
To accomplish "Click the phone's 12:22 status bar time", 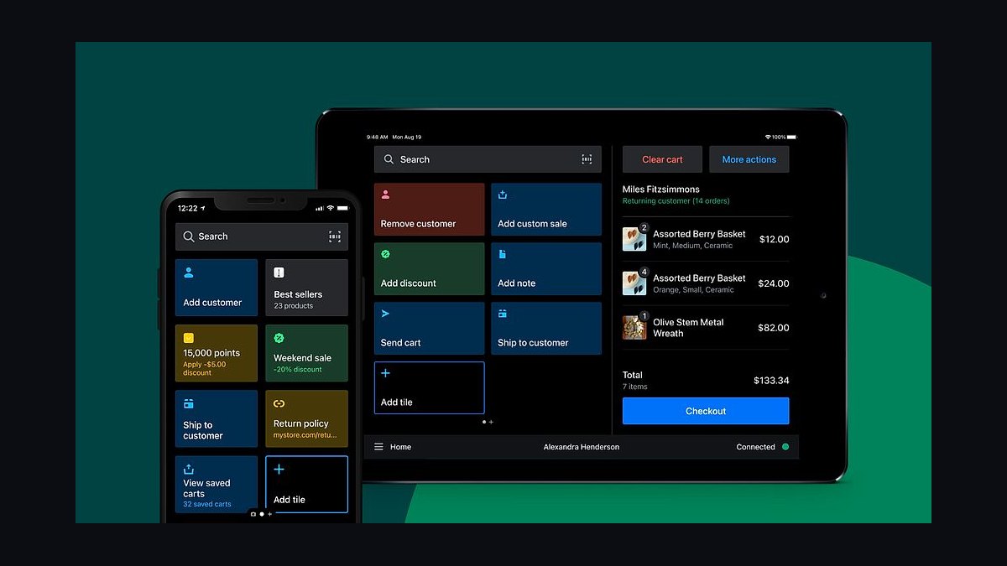I will click(188, 208).
